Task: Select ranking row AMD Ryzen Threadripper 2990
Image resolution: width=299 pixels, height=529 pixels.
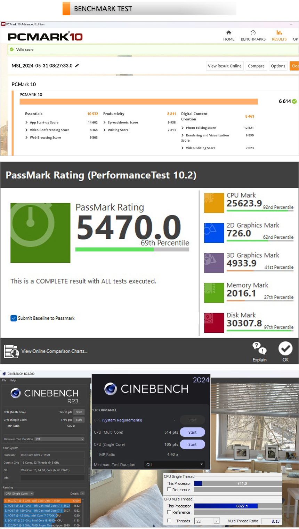Action: coord(42,525)
